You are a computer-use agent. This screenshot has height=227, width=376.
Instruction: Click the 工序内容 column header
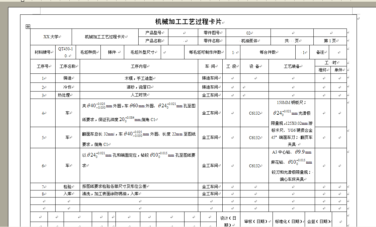139,66
